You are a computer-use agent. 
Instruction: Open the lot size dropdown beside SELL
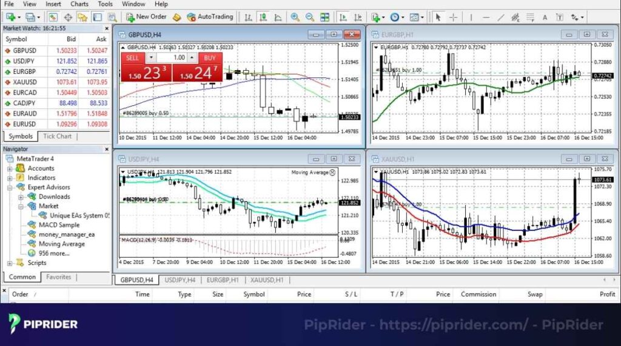151,57
